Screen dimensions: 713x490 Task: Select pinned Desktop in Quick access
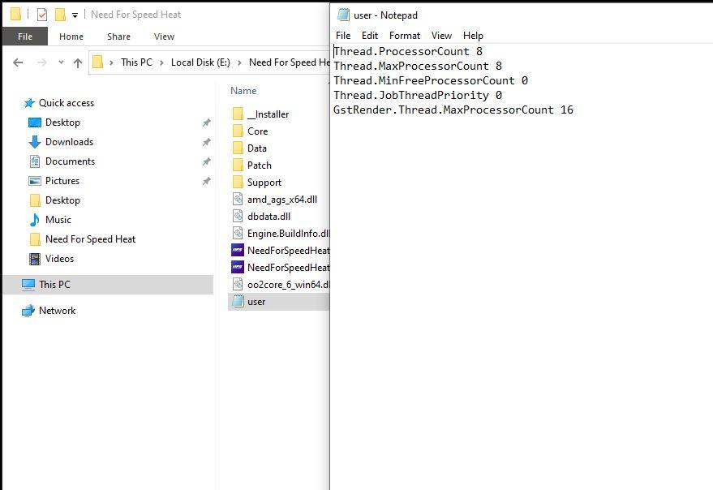click(x=62, y=122)
